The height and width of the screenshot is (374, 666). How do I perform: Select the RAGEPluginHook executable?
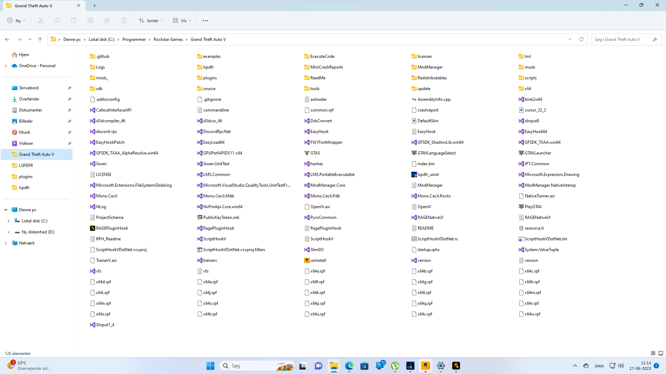click(112, 228)
